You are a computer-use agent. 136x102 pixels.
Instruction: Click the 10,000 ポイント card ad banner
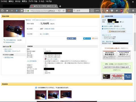pyautogui.click(x=117, y=76)
